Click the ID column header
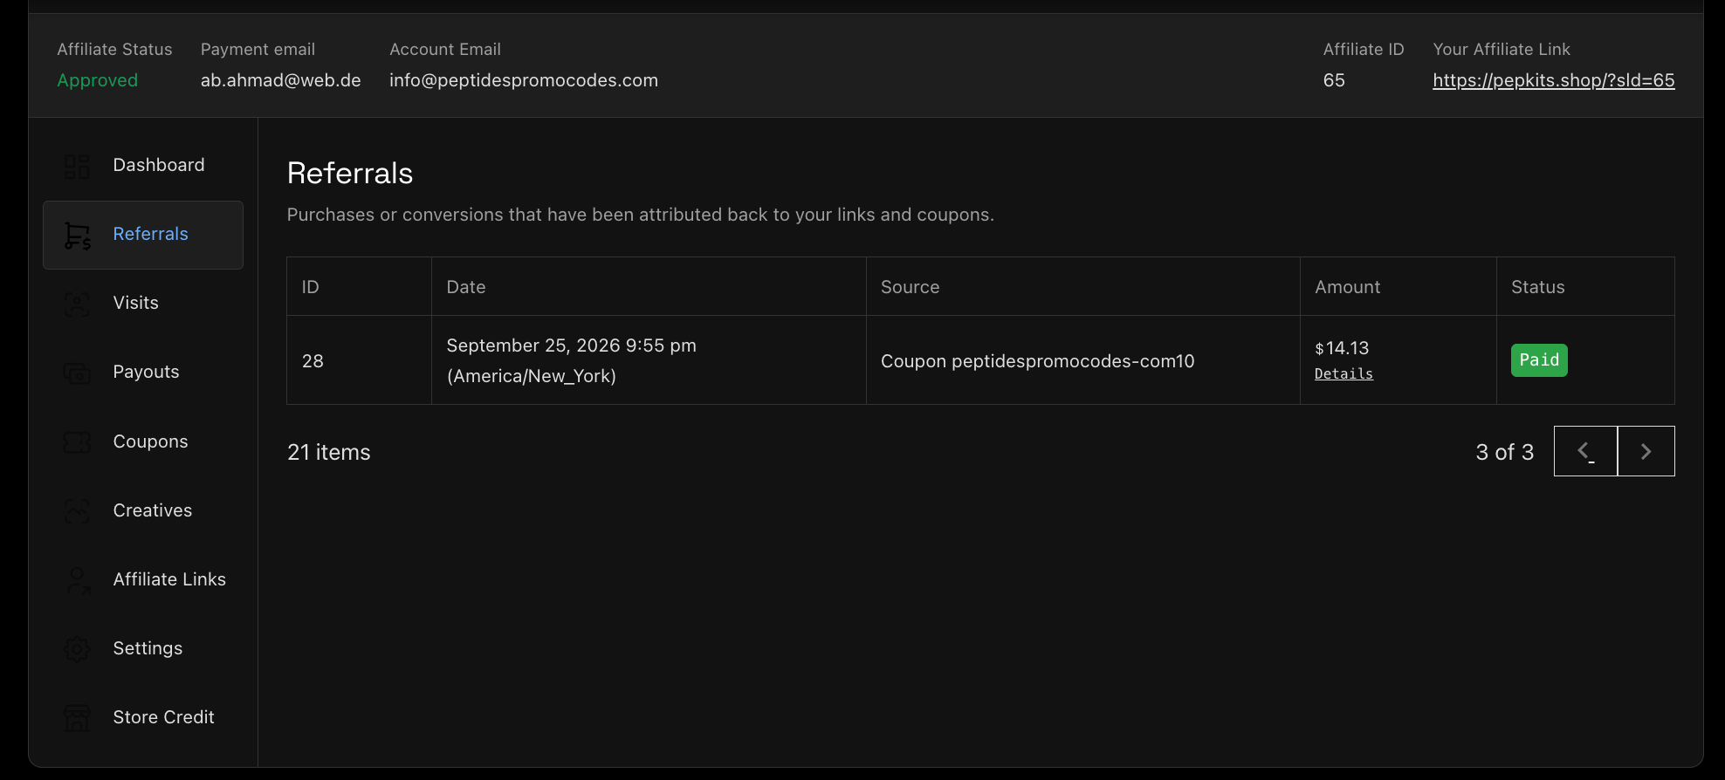 pos(360,287)
